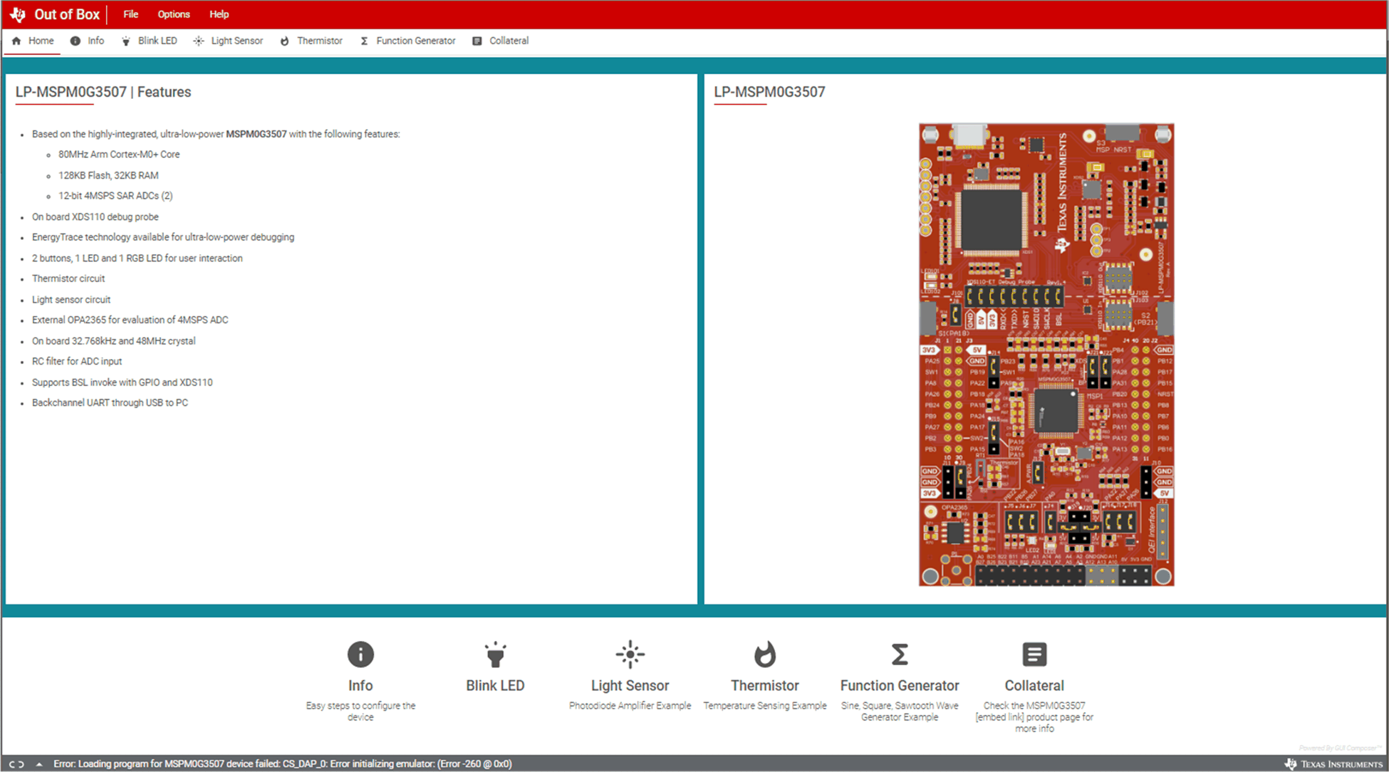Click 'Thermistor circuit' bullet
1389x772 pixels.
(x=68, y=278)
